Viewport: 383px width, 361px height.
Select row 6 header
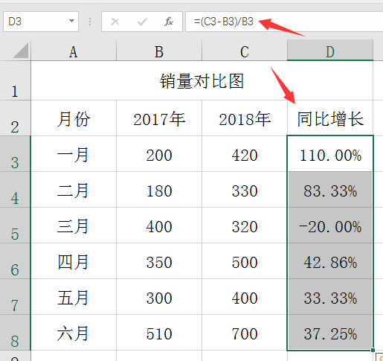coord(15,261)
